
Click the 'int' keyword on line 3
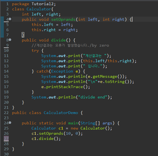pos(25,14)
